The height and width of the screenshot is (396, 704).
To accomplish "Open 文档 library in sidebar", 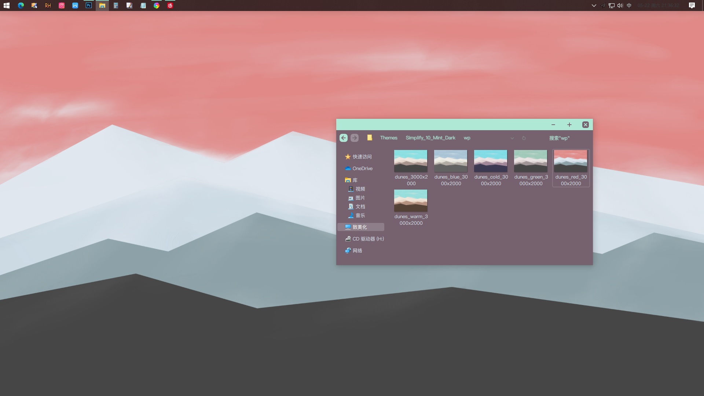I will point(356,206).
